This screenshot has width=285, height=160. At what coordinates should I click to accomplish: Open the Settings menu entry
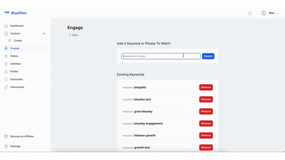click(x=15, y=146)
